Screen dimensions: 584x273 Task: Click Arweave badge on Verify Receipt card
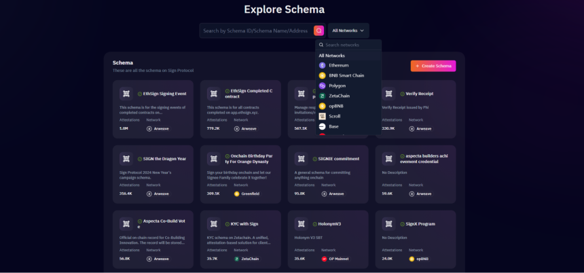point(421,129)
